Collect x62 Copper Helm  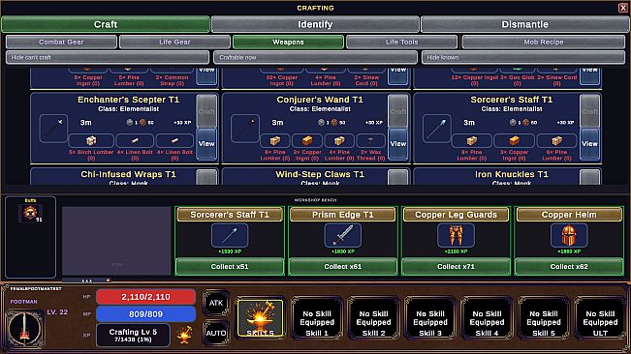569,267
